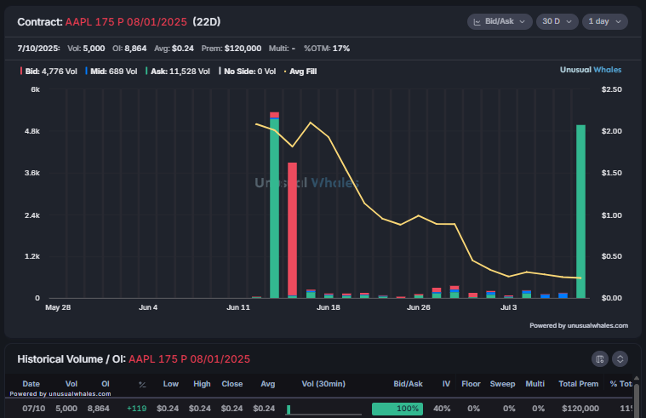
Task: Toggle the Avg Fill legend item
Action: click(300, 72)
